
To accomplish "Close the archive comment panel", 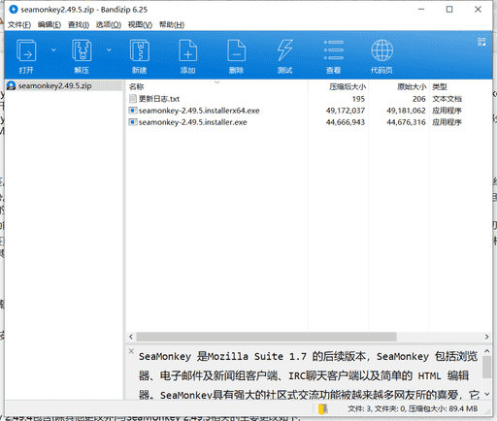I will [131, 351].
